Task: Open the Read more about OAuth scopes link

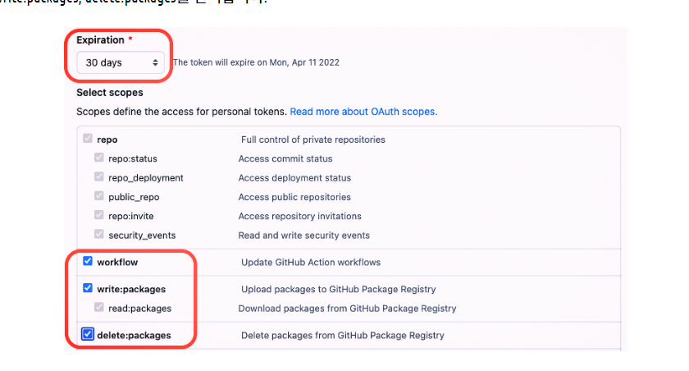Action: click(363, 111)
